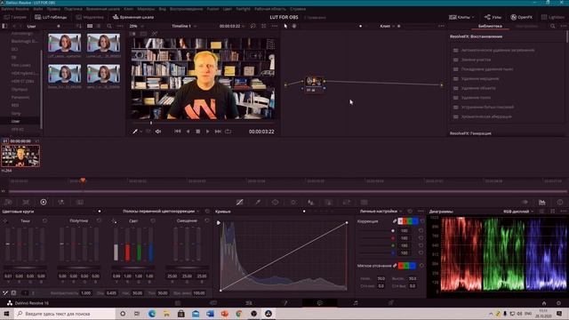The image size is (569, 320).
Task: Toggle the LUT tables panel
Action: (x=51, y=17)
